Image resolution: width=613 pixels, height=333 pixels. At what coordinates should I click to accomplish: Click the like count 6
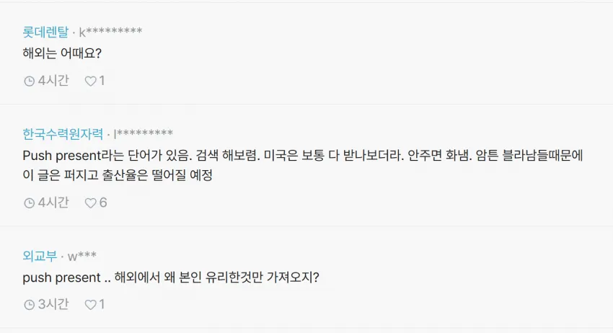pos(103,203)
